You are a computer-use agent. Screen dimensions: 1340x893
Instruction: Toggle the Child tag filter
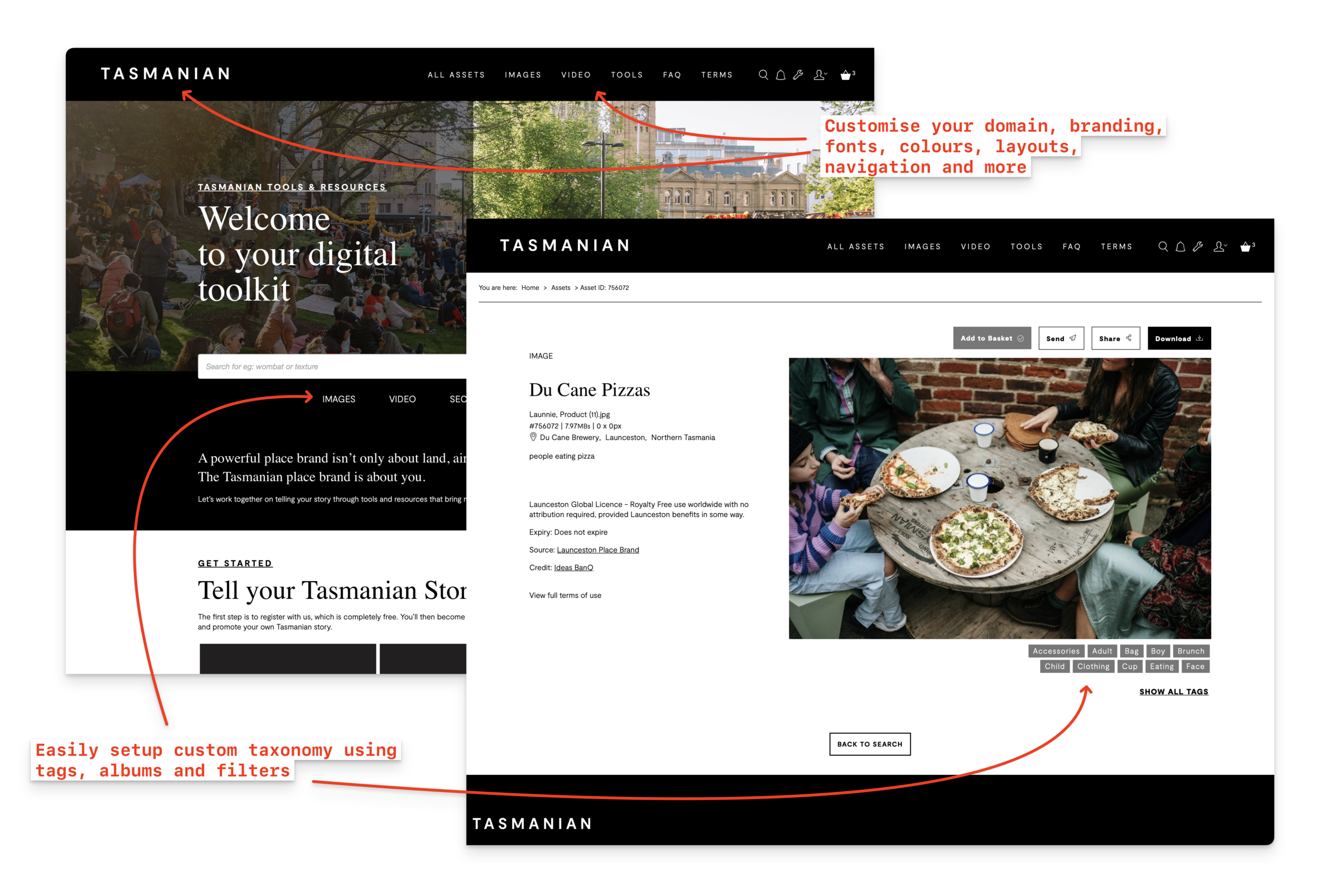tap(1055, 666)
